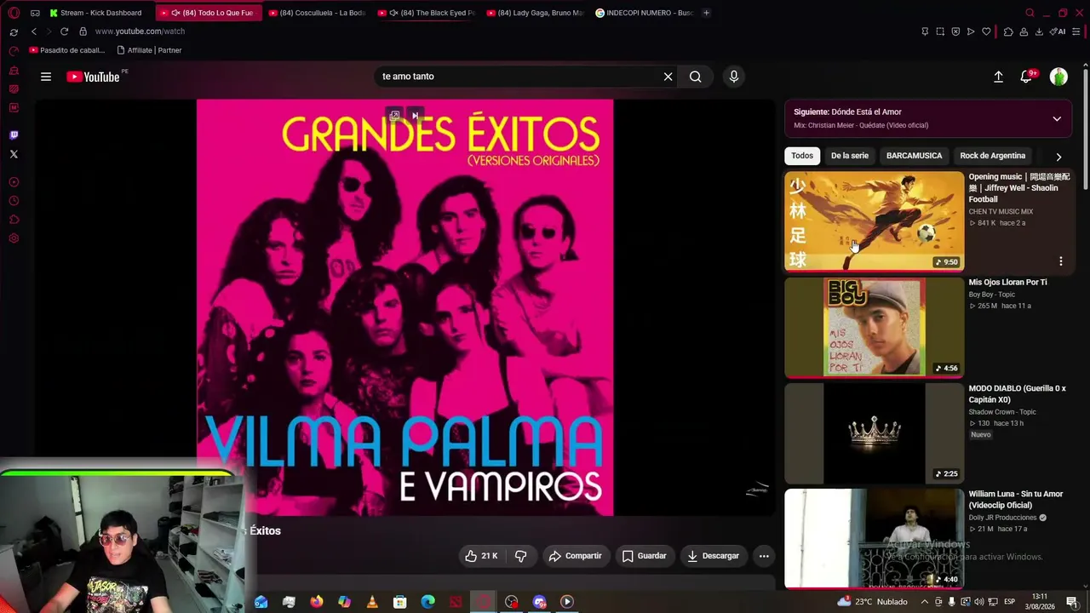1090x613 pixels.
Task: Go back to the previous page
Action: [x=34, y=32]
